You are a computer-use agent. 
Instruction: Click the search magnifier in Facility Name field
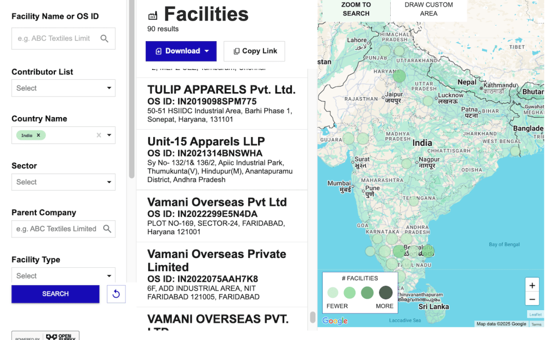[x=104, y=39]
